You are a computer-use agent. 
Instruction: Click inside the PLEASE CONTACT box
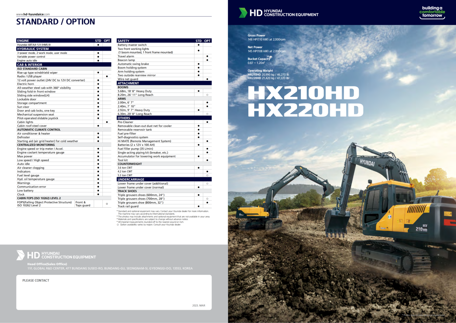[114, 293]
